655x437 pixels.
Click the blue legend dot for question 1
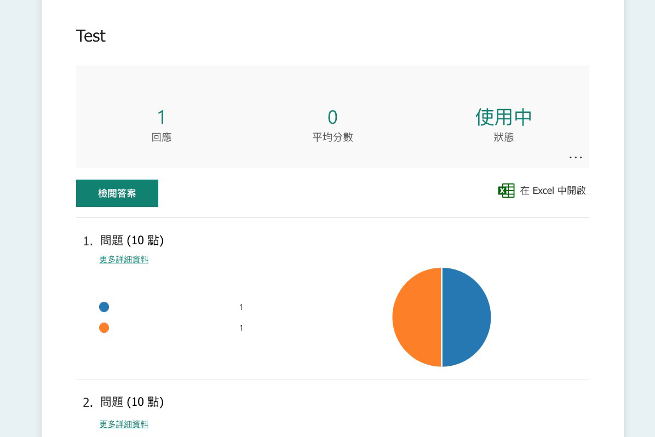point(104,307)
